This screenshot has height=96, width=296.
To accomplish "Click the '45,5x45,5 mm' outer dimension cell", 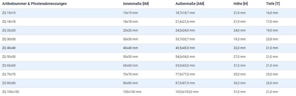I will pos(185,48).
